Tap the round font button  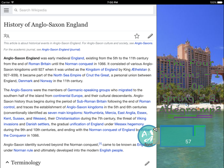click(x=148, y=136)
